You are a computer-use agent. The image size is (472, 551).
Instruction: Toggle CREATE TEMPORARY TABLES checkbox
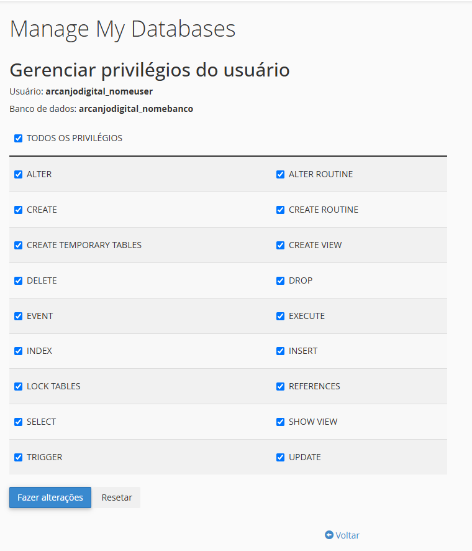coord(19,245)
